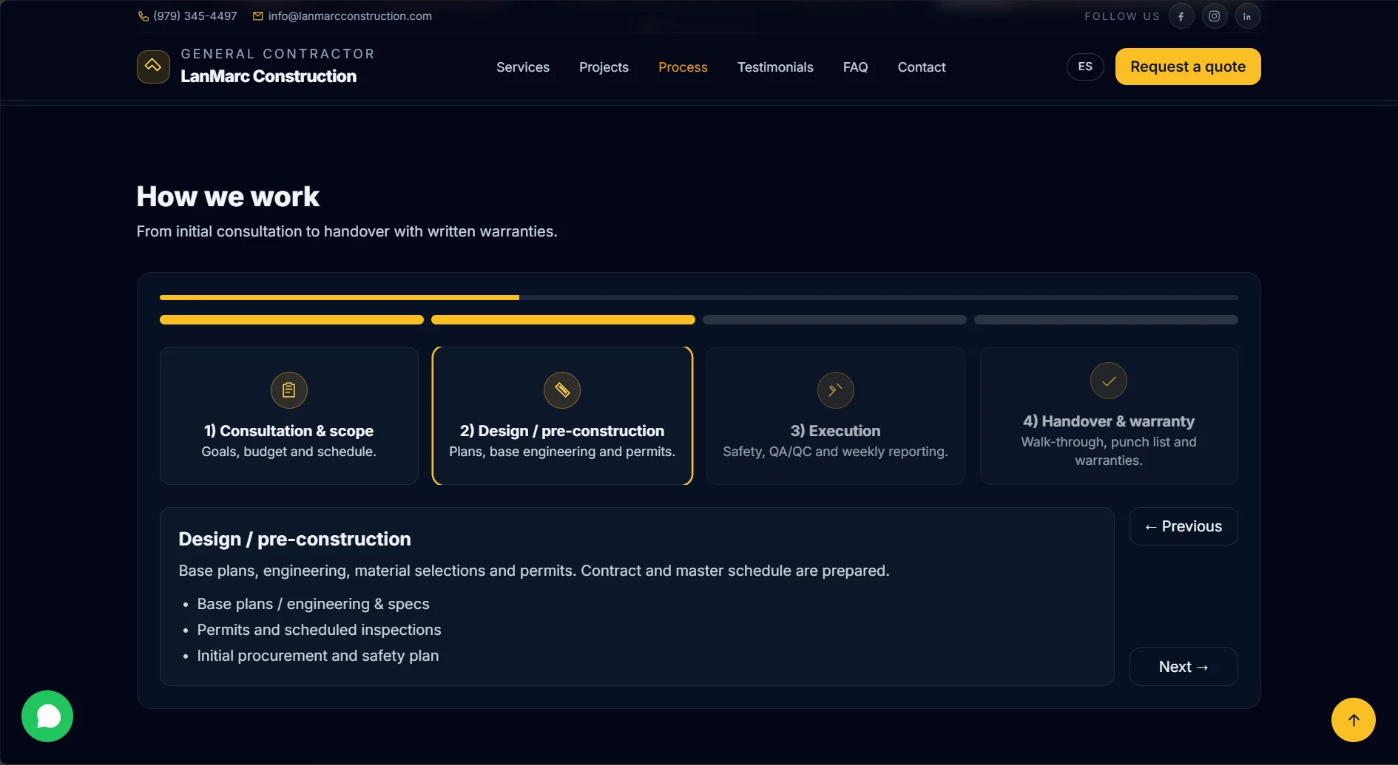1398x765 pixels.
Task: Open the Instagram social icon
Action: (x=1214, y=16)
